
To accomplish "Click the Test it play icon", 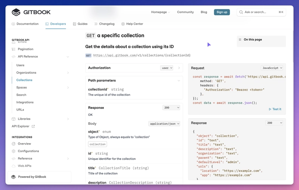I will pyautogui.click(x=270, y=109).
